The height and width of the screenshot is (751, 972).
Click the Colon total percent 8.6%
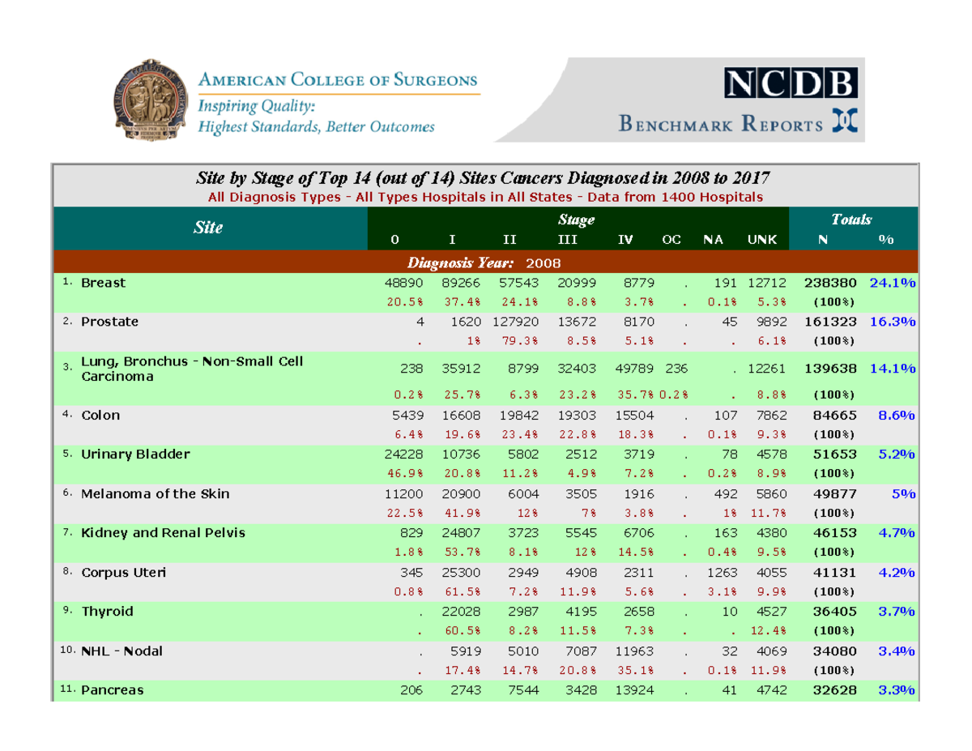click(x=897, y=415)
